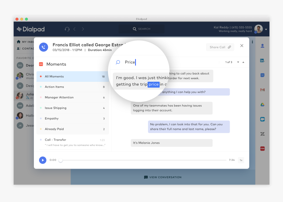Click the playback progress slider handle
The height and width of the screenshot is (202, 283).
pyautogui.click(x=61, y=160)
